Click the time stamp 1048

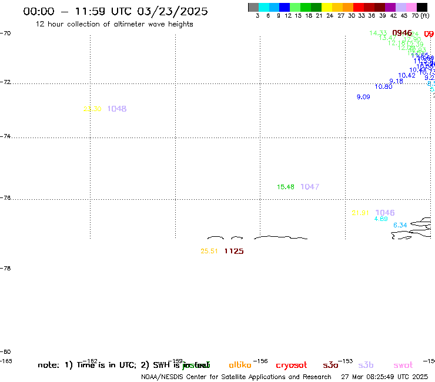coord(117,109)
